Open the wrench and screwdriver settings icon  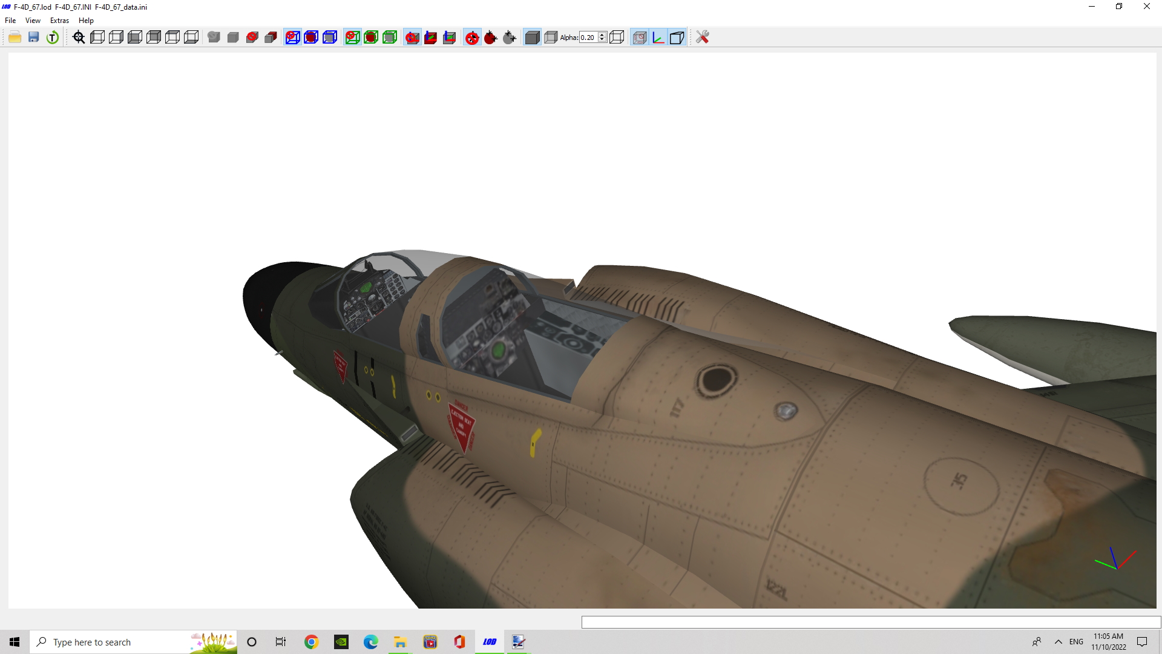(702, 38)
